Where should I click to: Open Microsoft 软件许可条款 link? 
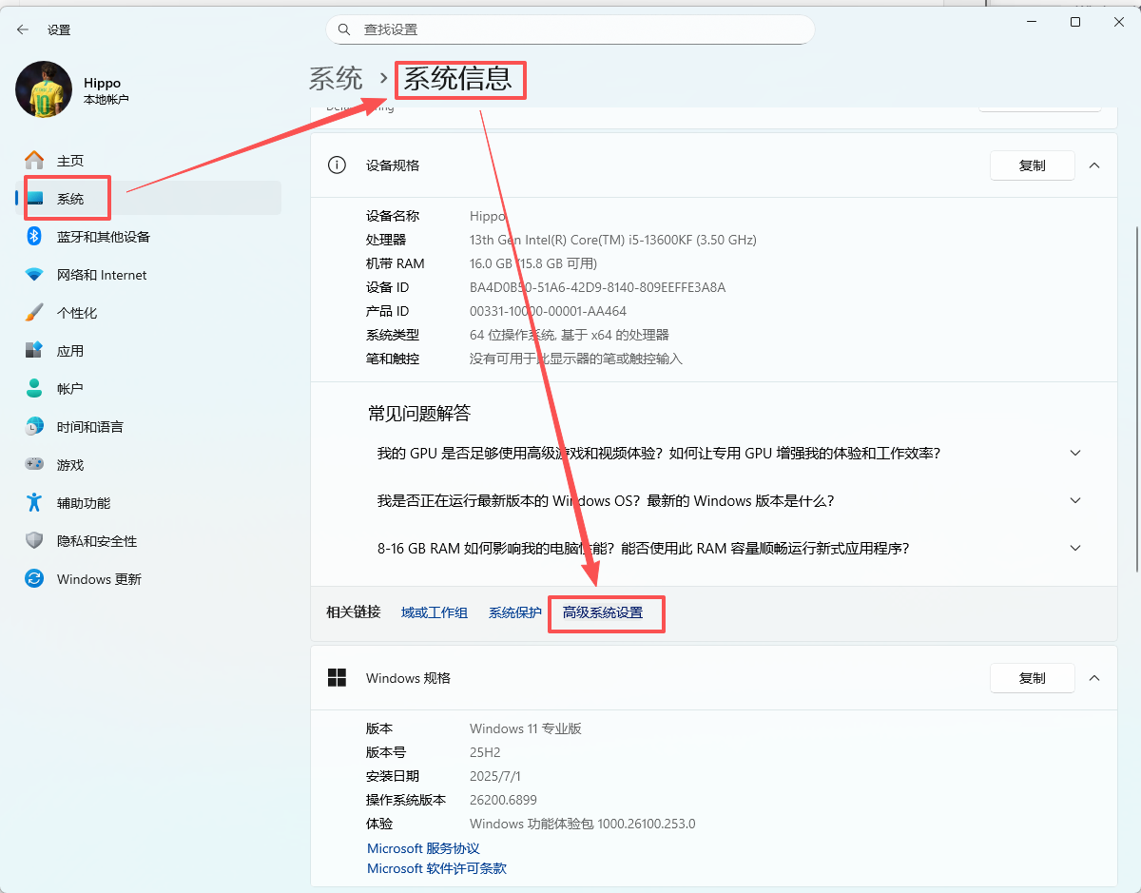(436, 868)
